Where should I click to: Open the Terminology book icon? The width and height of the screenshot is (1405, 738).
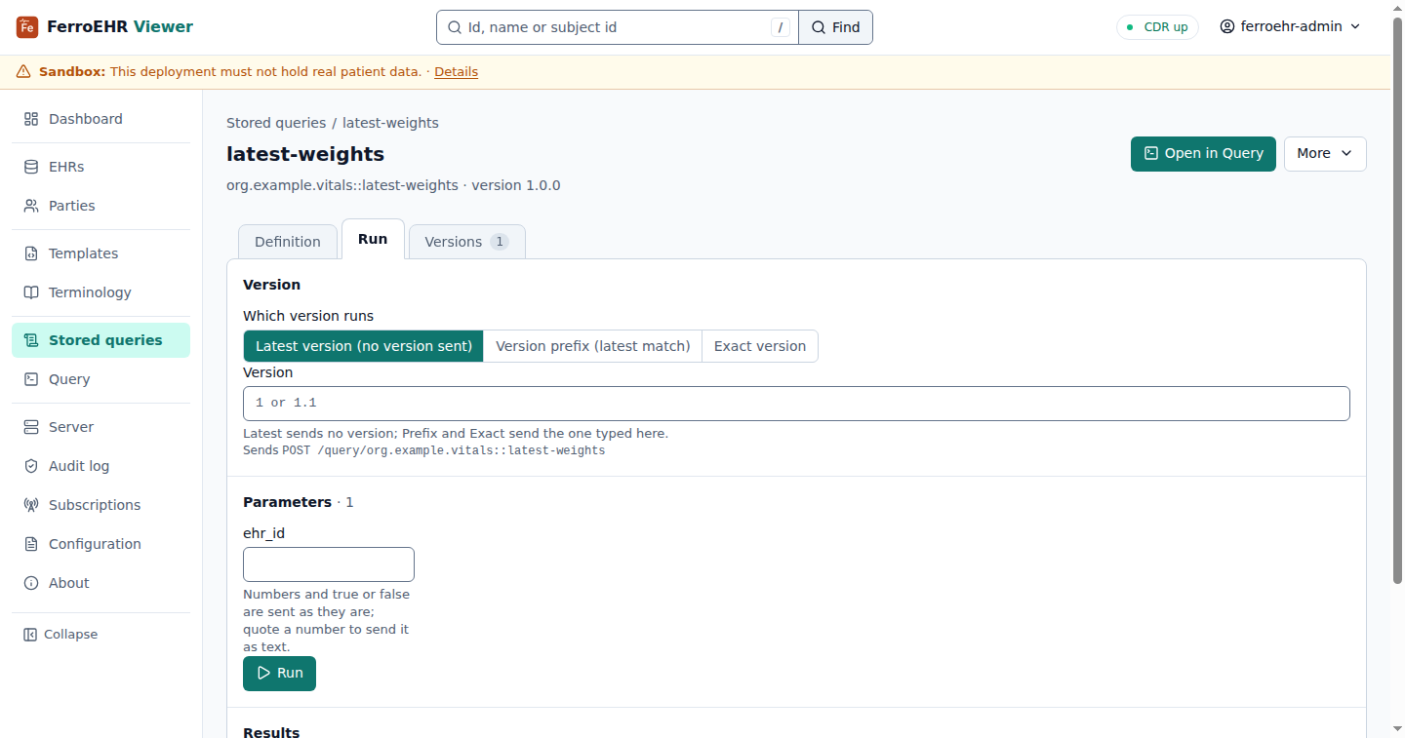(31, 292)
